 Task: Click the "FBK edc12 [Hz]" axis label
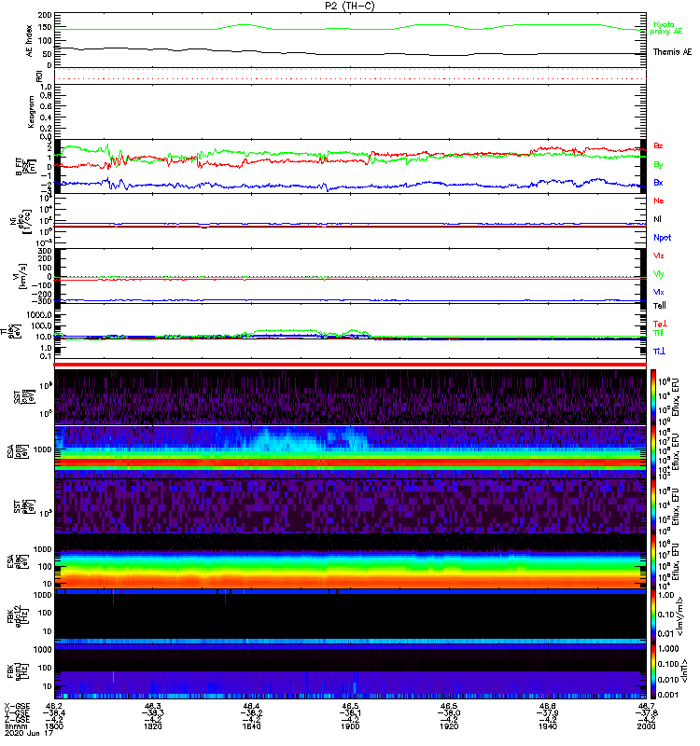coord(16,615)
